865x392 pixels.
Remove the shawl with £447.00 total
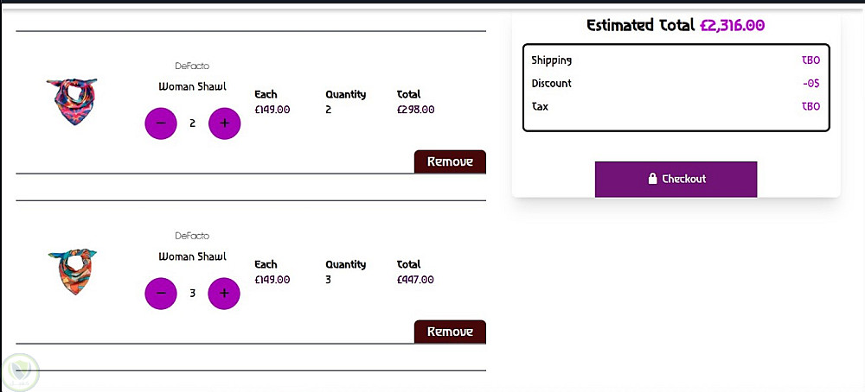pyautogui.click(x=450, y=332)
